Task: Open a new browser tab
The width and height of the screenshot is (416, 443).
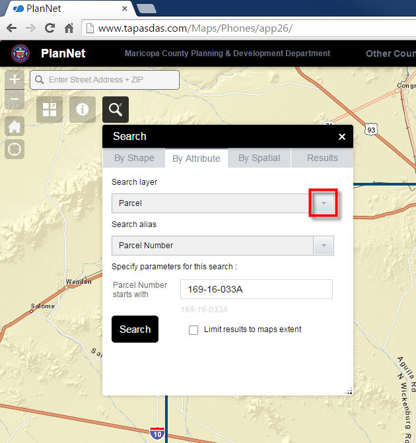Action: [x=147, y=9]
